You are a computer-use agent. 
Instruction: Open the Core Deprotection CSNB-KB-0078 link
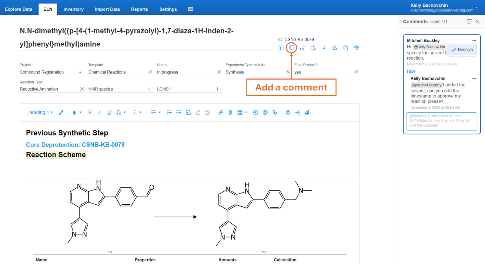pyautogui.click(x=75, y=145)
